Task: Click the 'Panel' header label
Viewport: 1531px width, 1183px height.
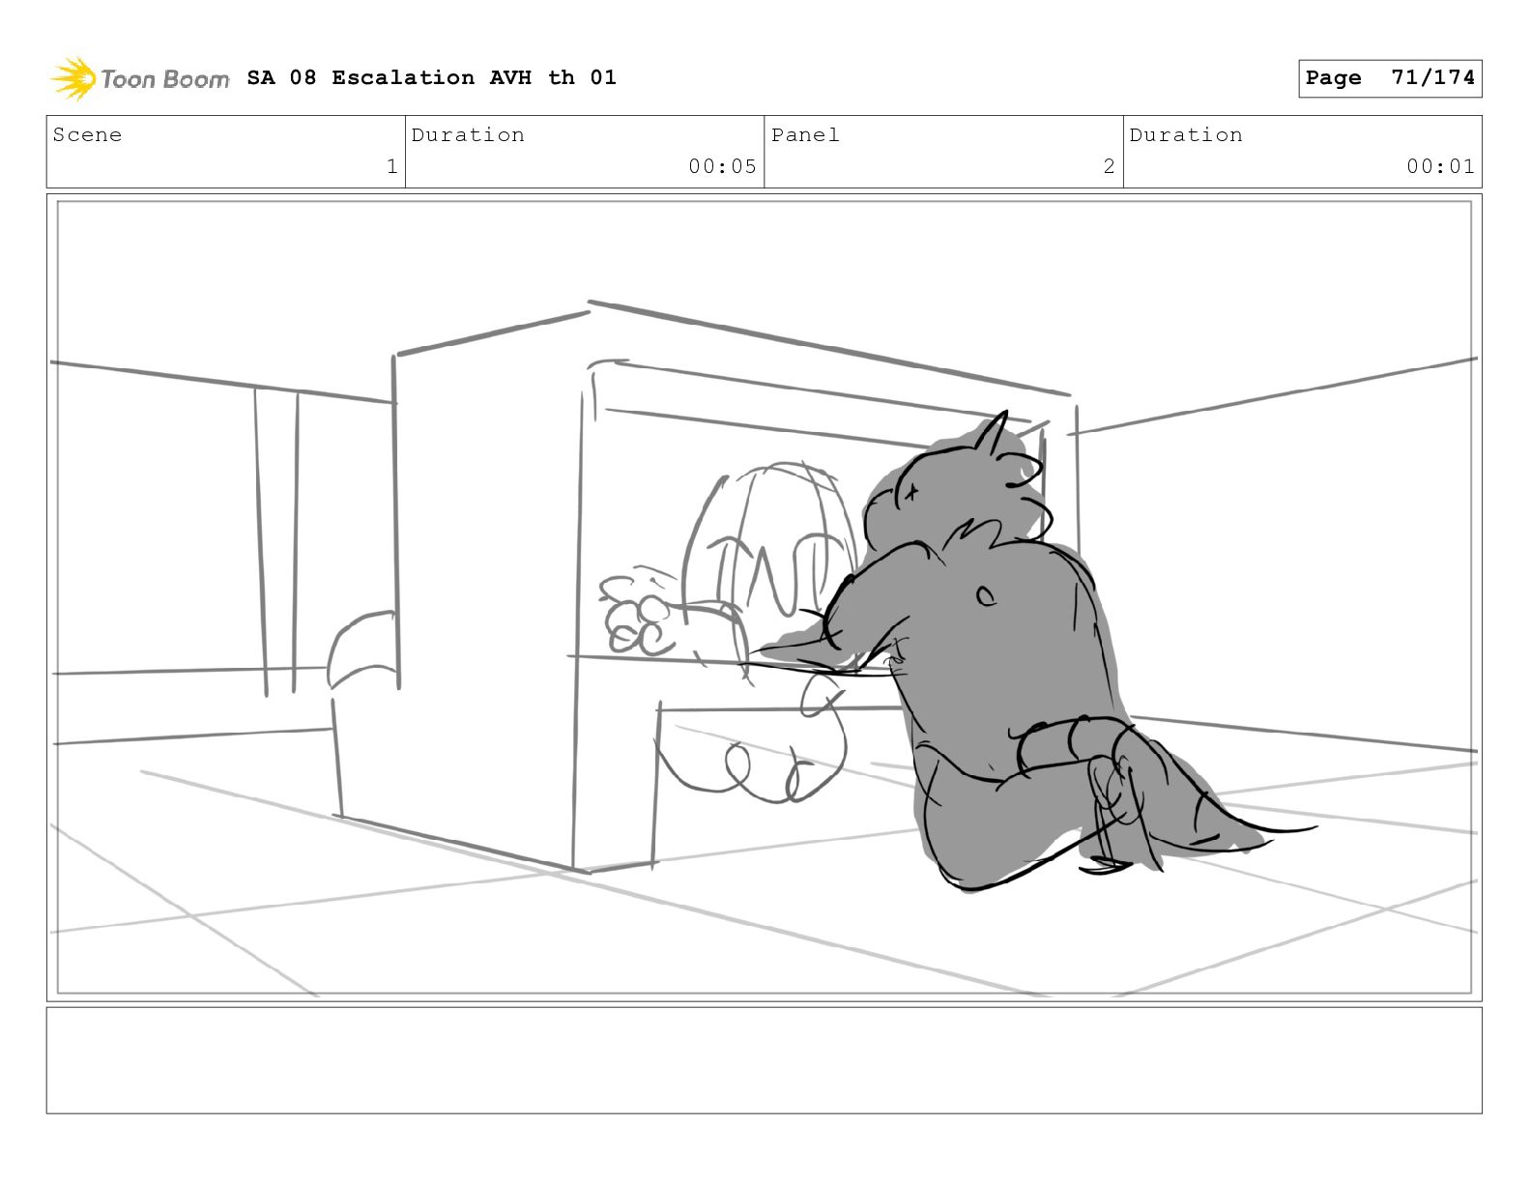Action: click(x=805, y=135)
